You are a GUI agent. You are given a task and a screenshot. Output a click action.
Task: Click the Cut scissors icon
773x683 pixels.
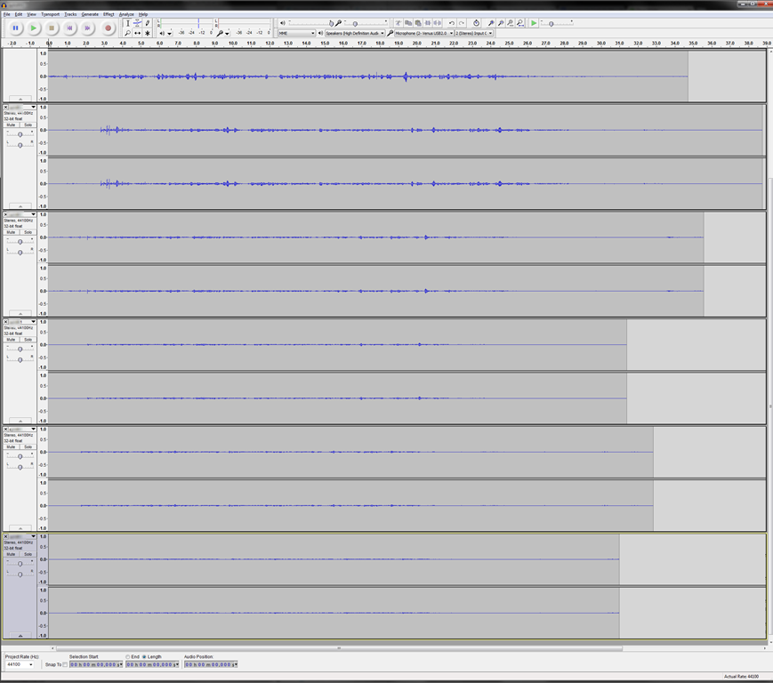coord(398,23)
